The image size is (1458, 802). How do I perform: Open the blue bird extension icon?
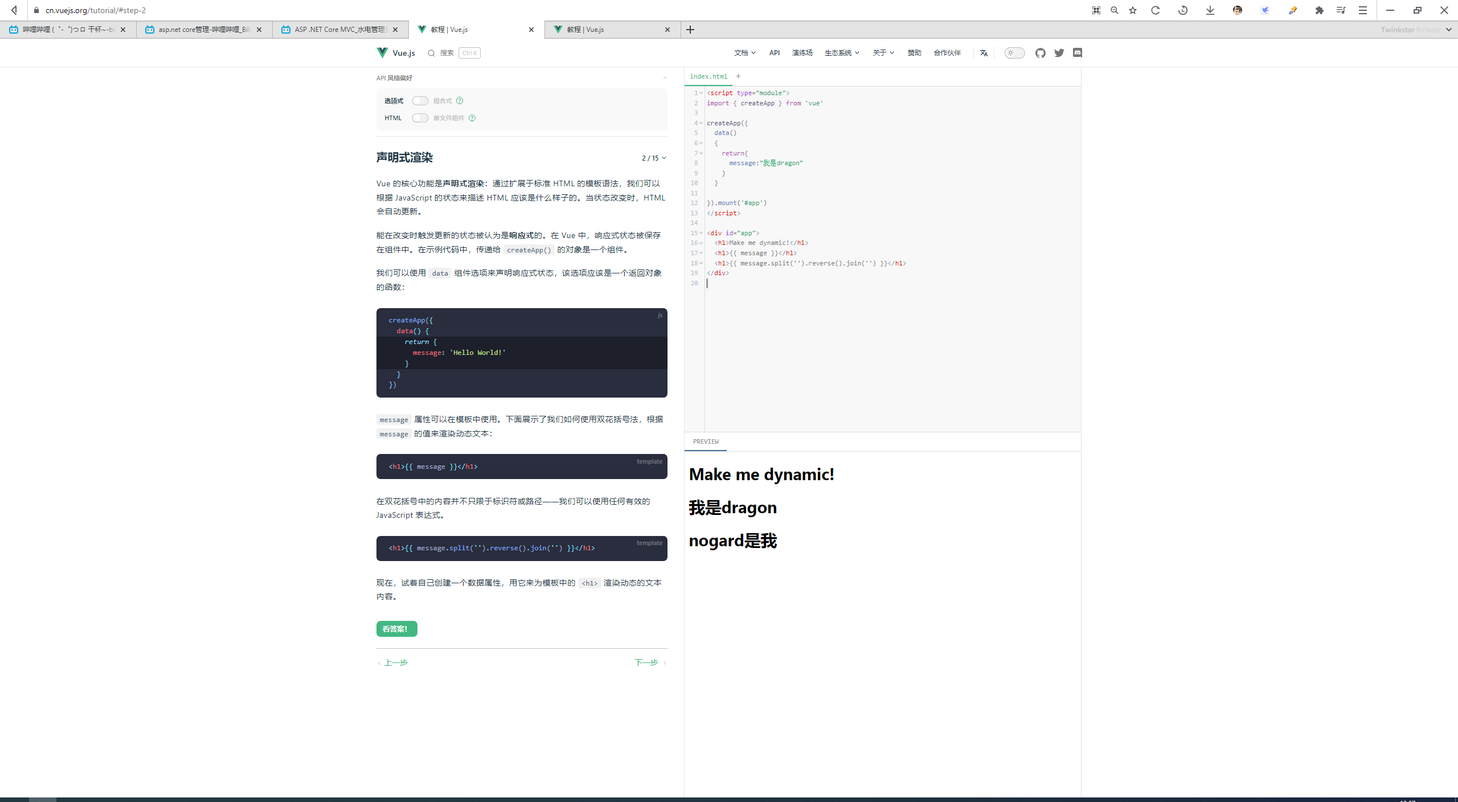coord(1265,10)
